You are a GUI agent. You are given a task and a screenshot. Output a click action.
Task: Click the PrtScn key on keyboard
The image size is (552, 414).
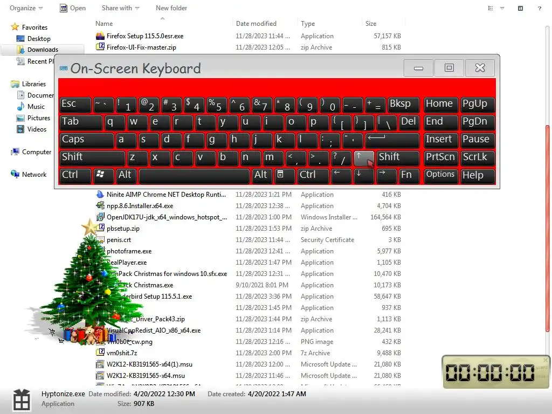pos(441,158)
